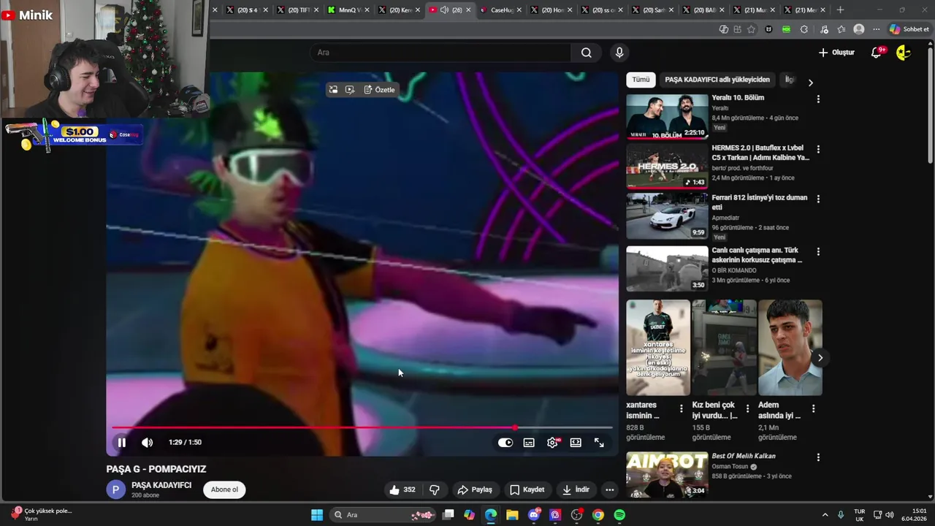Click the scrubber handle on the progress bar
Screen dimensions: 935x526
515,427
